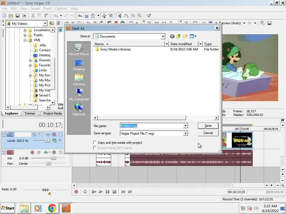The image size is (286, 214).
Task: Click Cancel button in Save As dialog
Action: pyautogui.click(x=208, y=133)
